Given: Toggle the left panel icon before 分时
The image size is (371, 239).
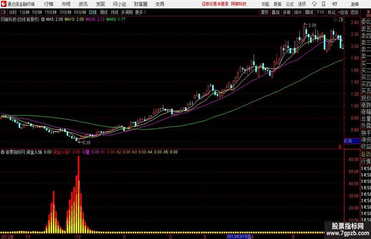Looking at the screenshot, I should pyautogui.click(x=3, y=12).
